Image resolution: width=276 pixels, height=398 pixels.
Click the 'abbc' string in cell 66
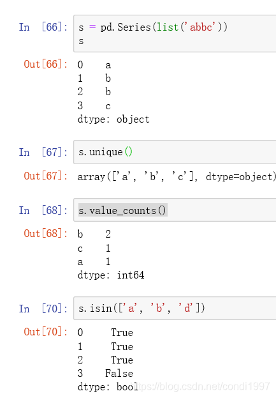201,27
